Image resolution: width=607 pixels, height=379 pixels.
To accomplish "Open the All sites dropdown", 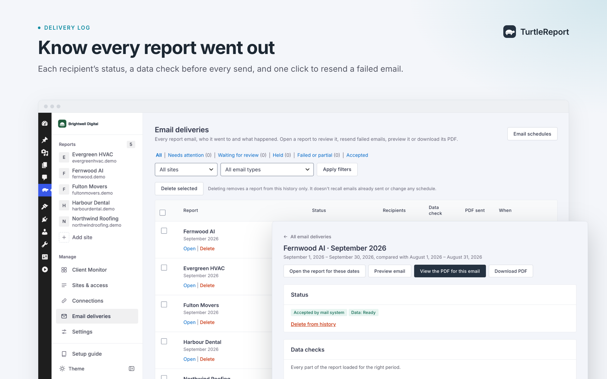I will point(186,170).
